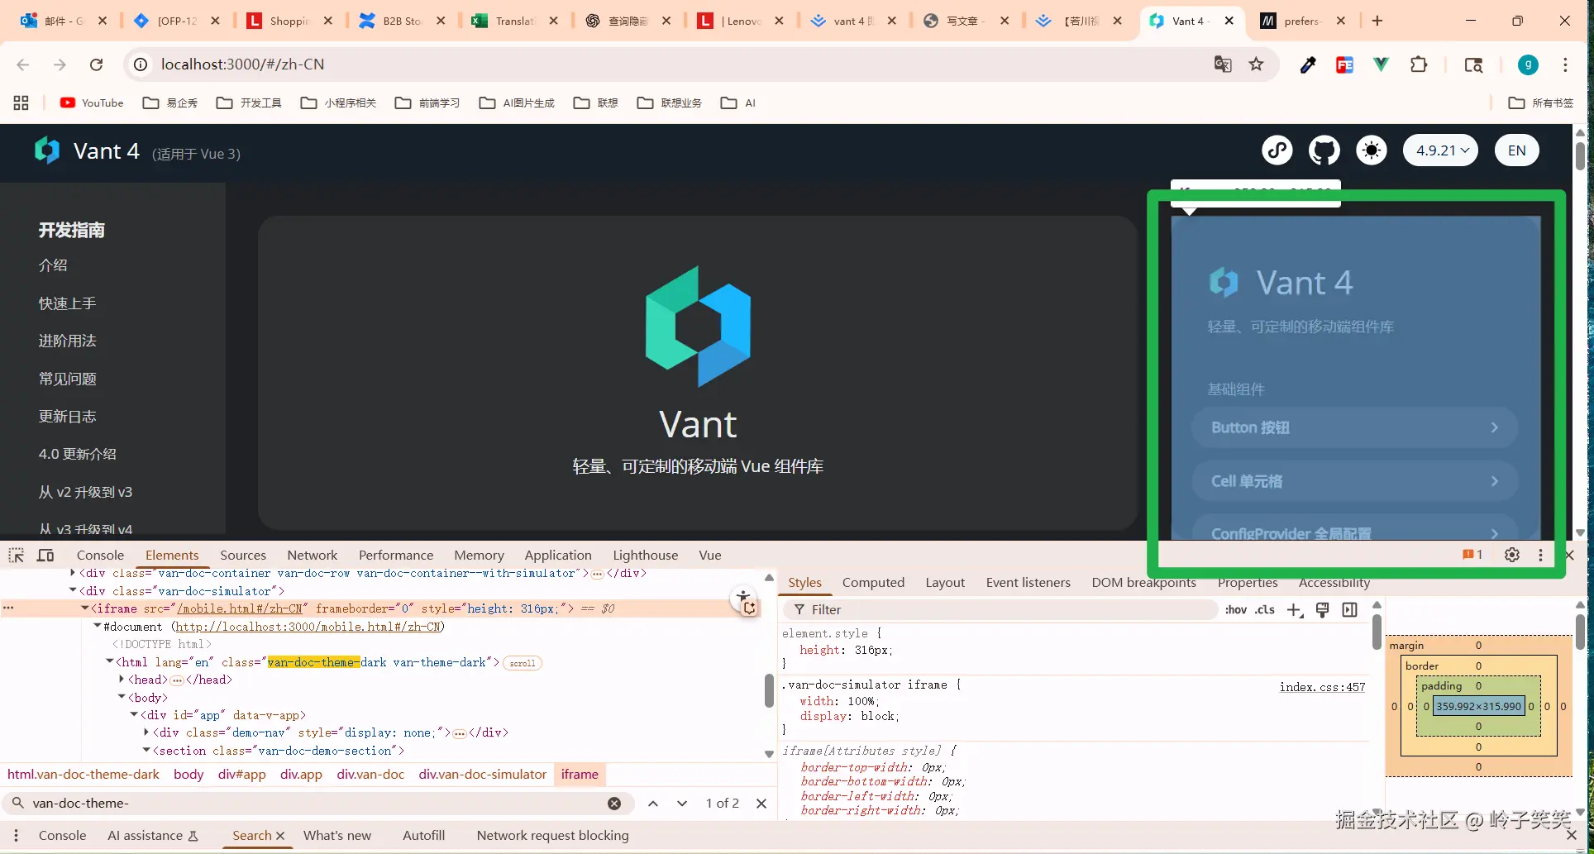This screenshot has height=854, width=1594.
Task: Switch to the Sources panel tab
Action: [243, 556]
